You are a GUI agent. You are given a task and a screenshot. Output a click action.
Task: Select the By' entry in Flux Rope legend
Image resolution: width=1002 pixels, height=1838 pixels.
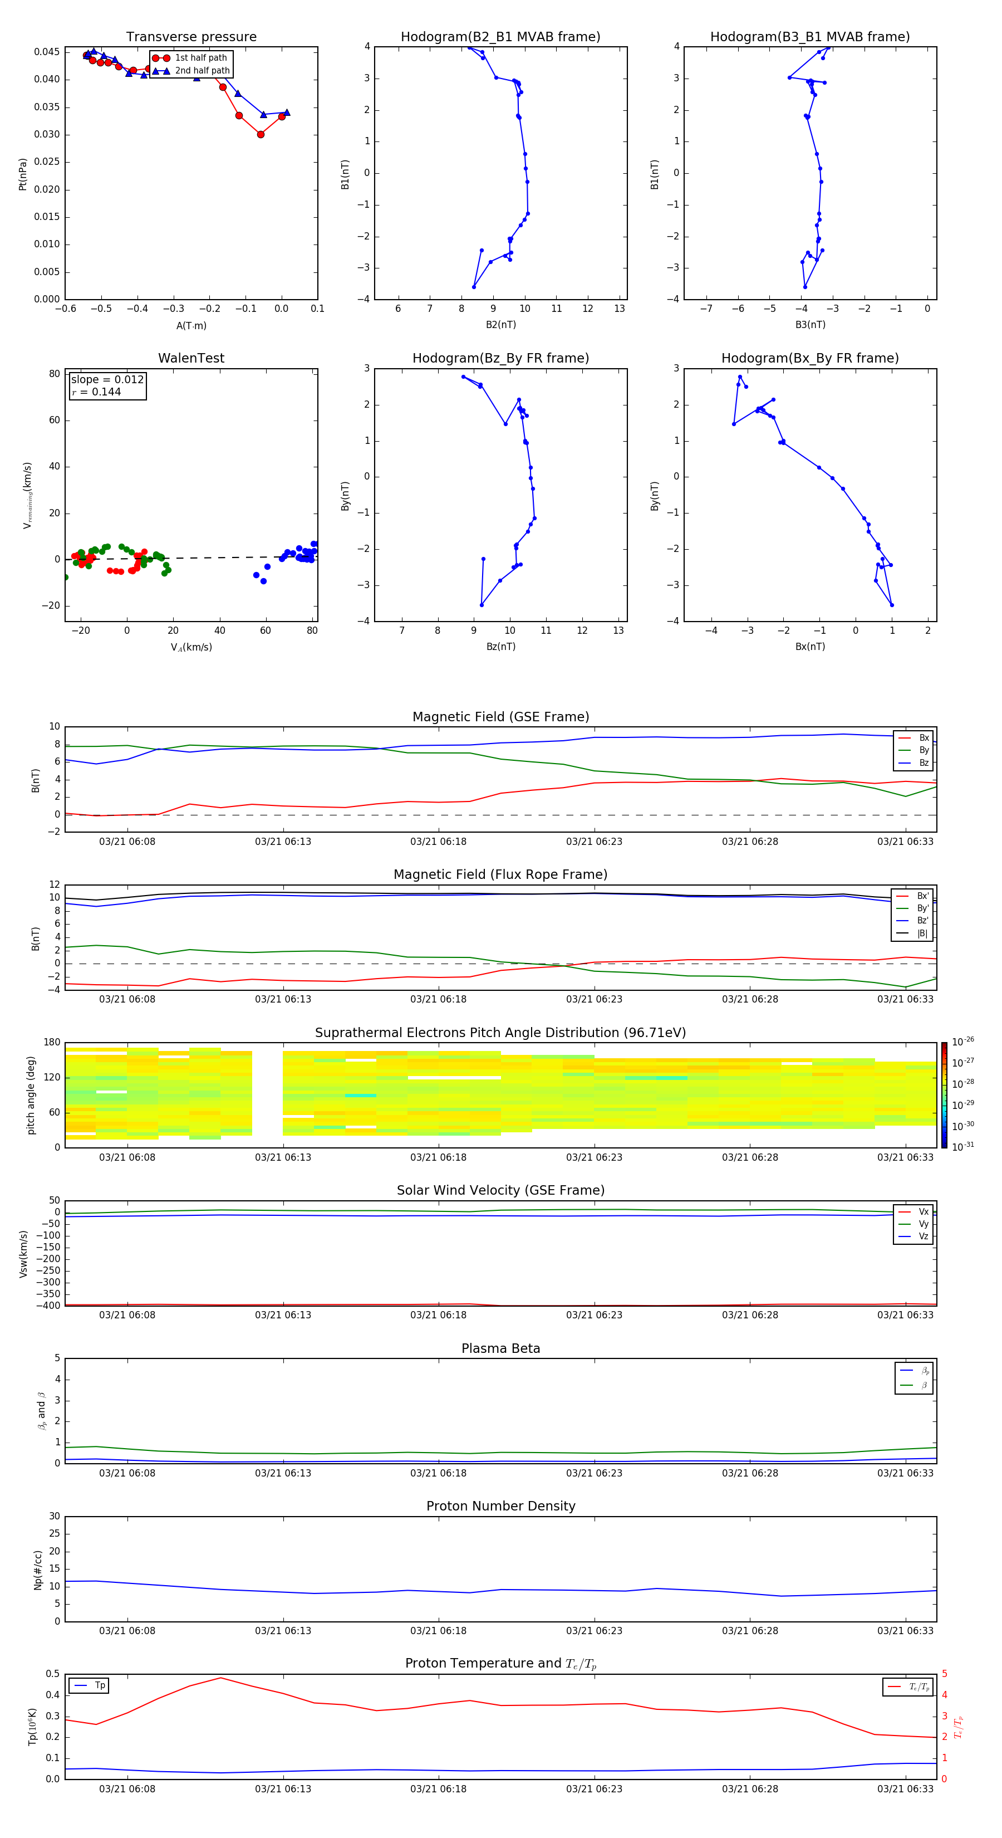913,908
